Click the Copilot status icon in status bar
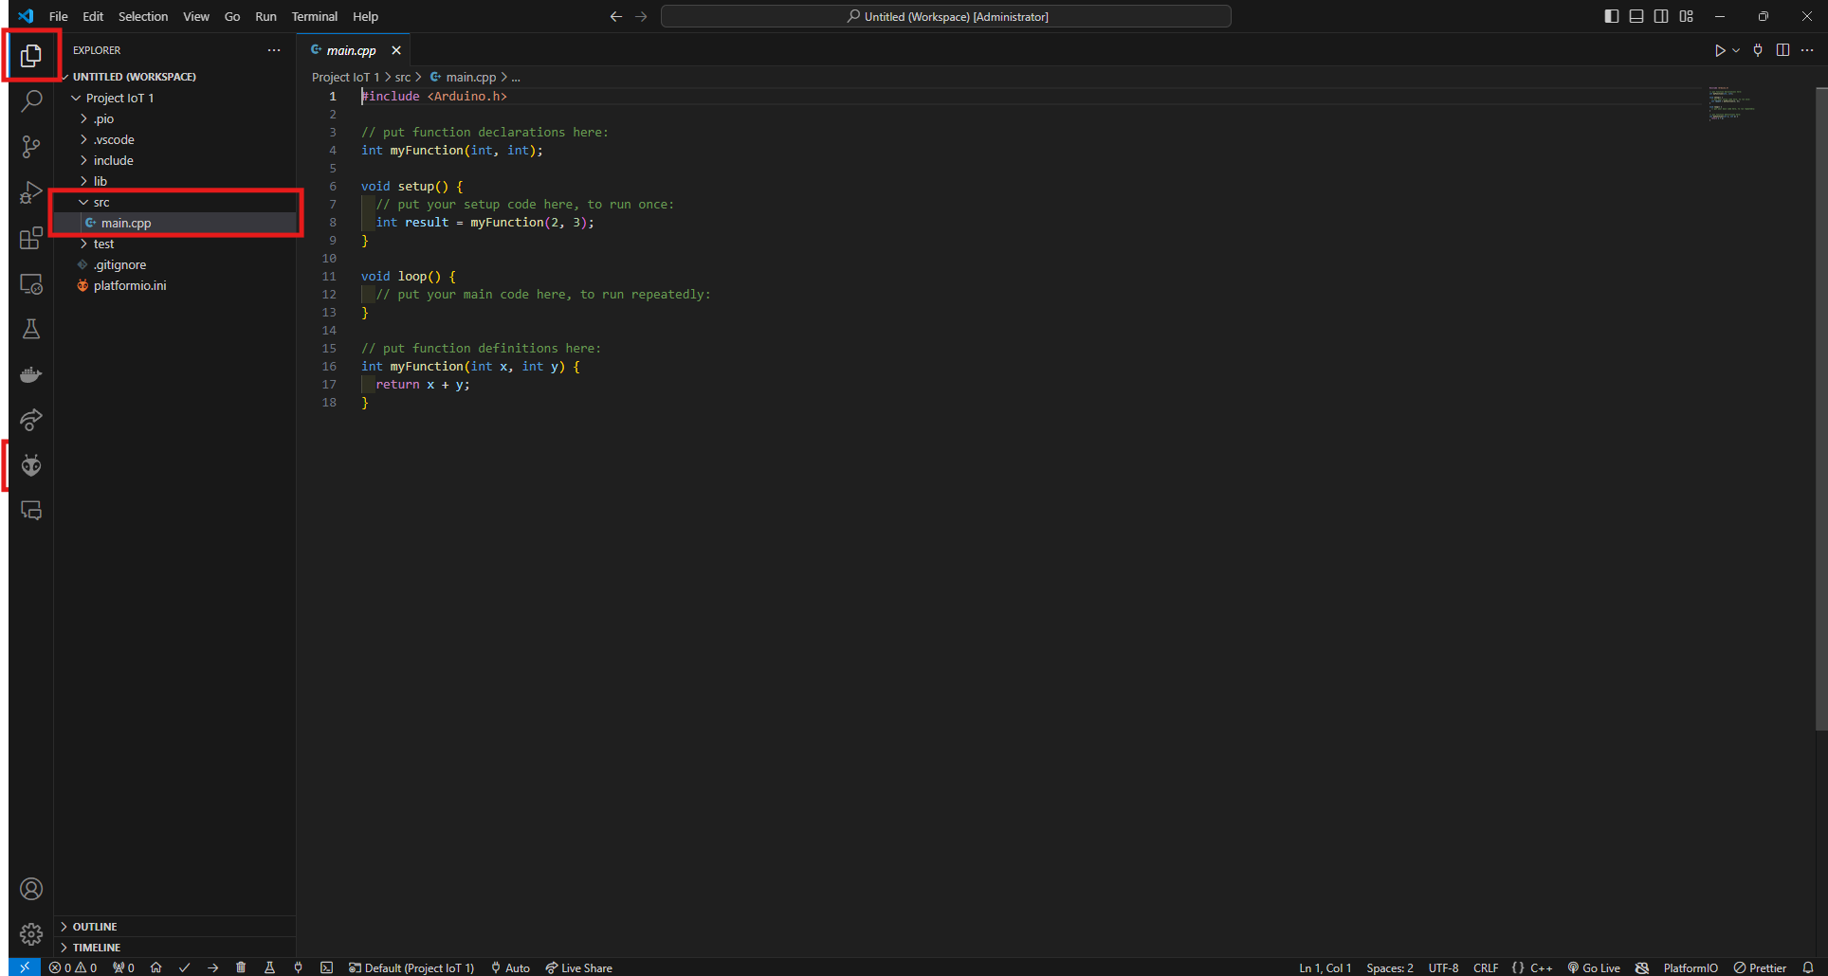The width and height of the screenshot is (1828, 976). [x=1642, y=967]
